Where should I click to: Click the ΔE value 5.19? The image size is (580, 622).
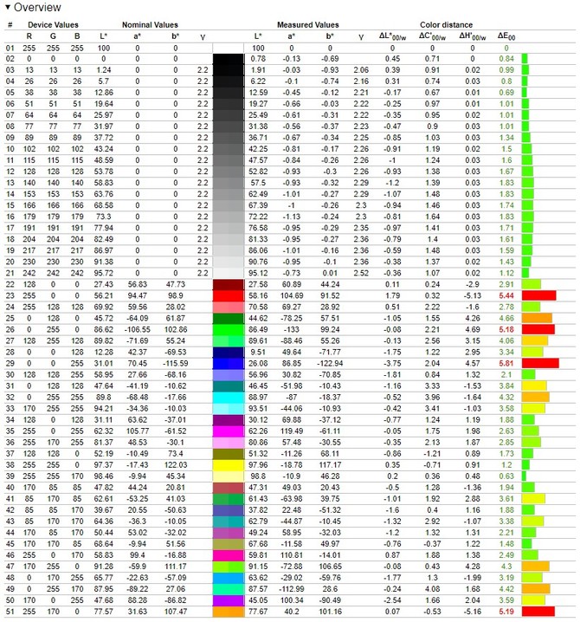(x=506, y=612)
